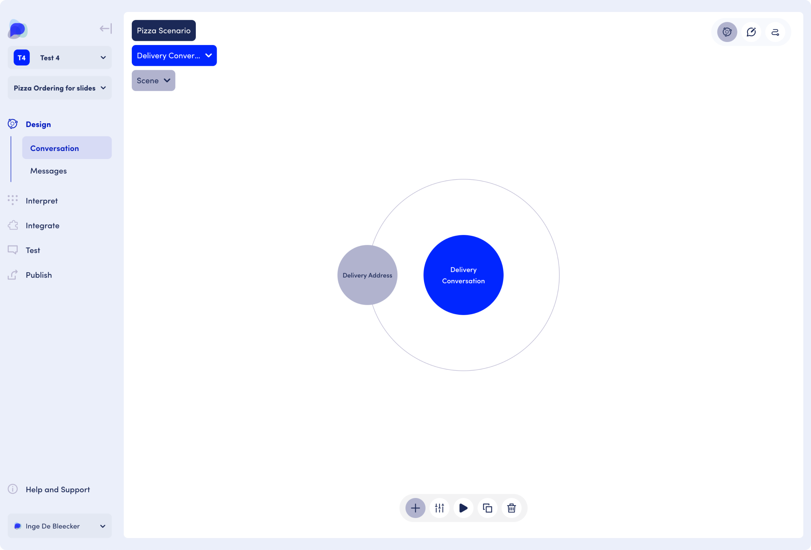Viewport: 811px width, 550px height.
Task: Collapse the sidebar with the arrow icon
Action: (105, 29)
